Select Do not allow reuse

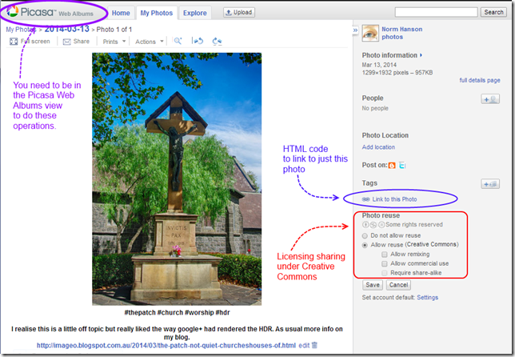365,235
